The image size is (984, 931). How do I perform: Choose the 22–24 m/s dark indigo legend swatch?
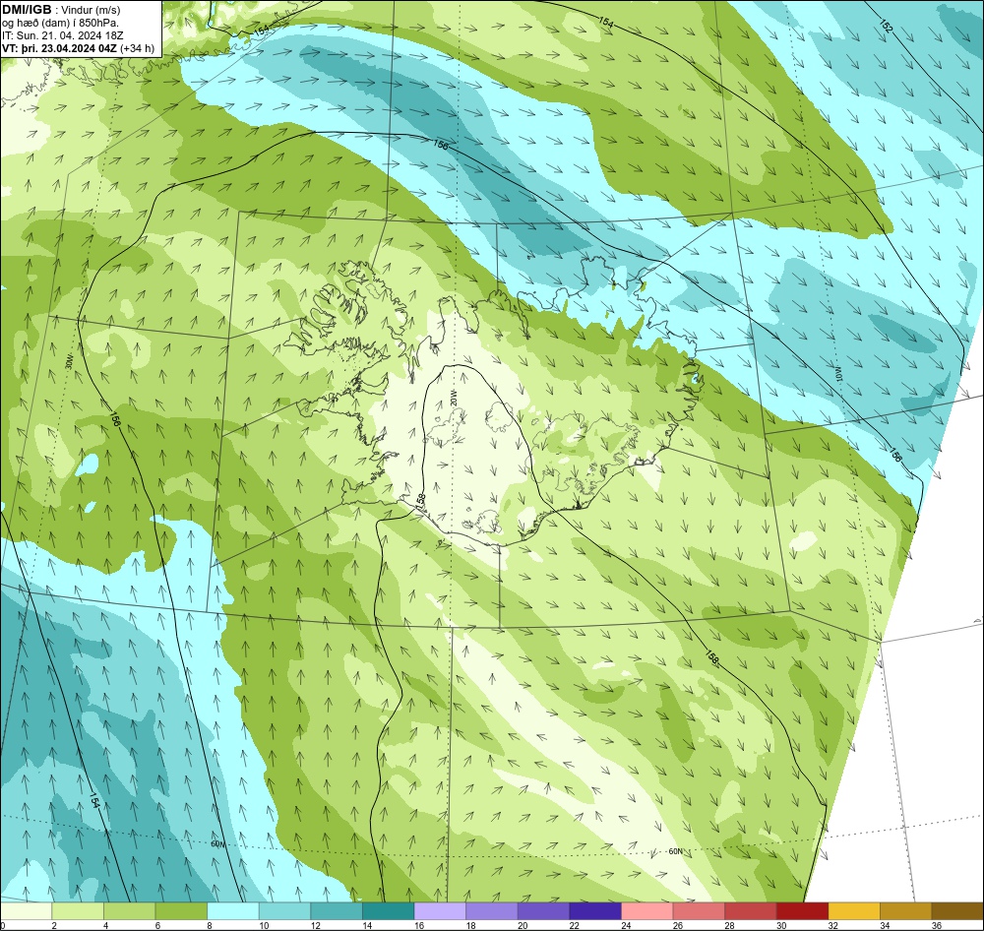595,910
